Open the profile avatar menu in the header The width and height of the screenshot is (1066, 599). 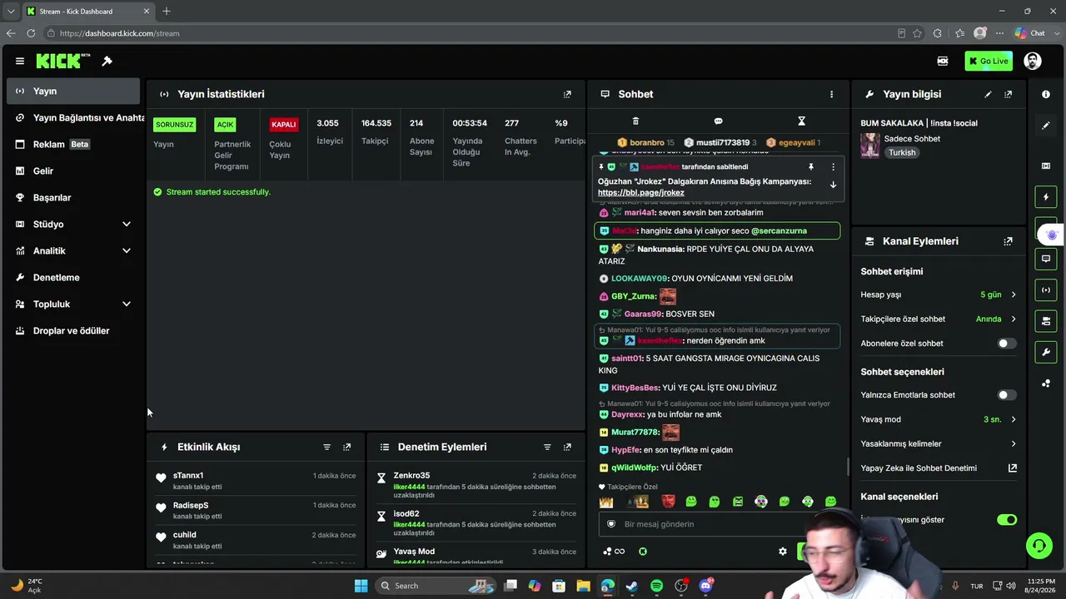(1033, 61)
